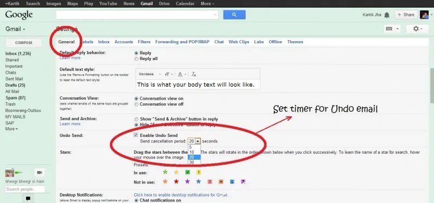This screenshot has height=203, width=434.
Task: Toggle the Enable Undo Send checkbox
Action: pyautogui.click(x=136, y=135)
